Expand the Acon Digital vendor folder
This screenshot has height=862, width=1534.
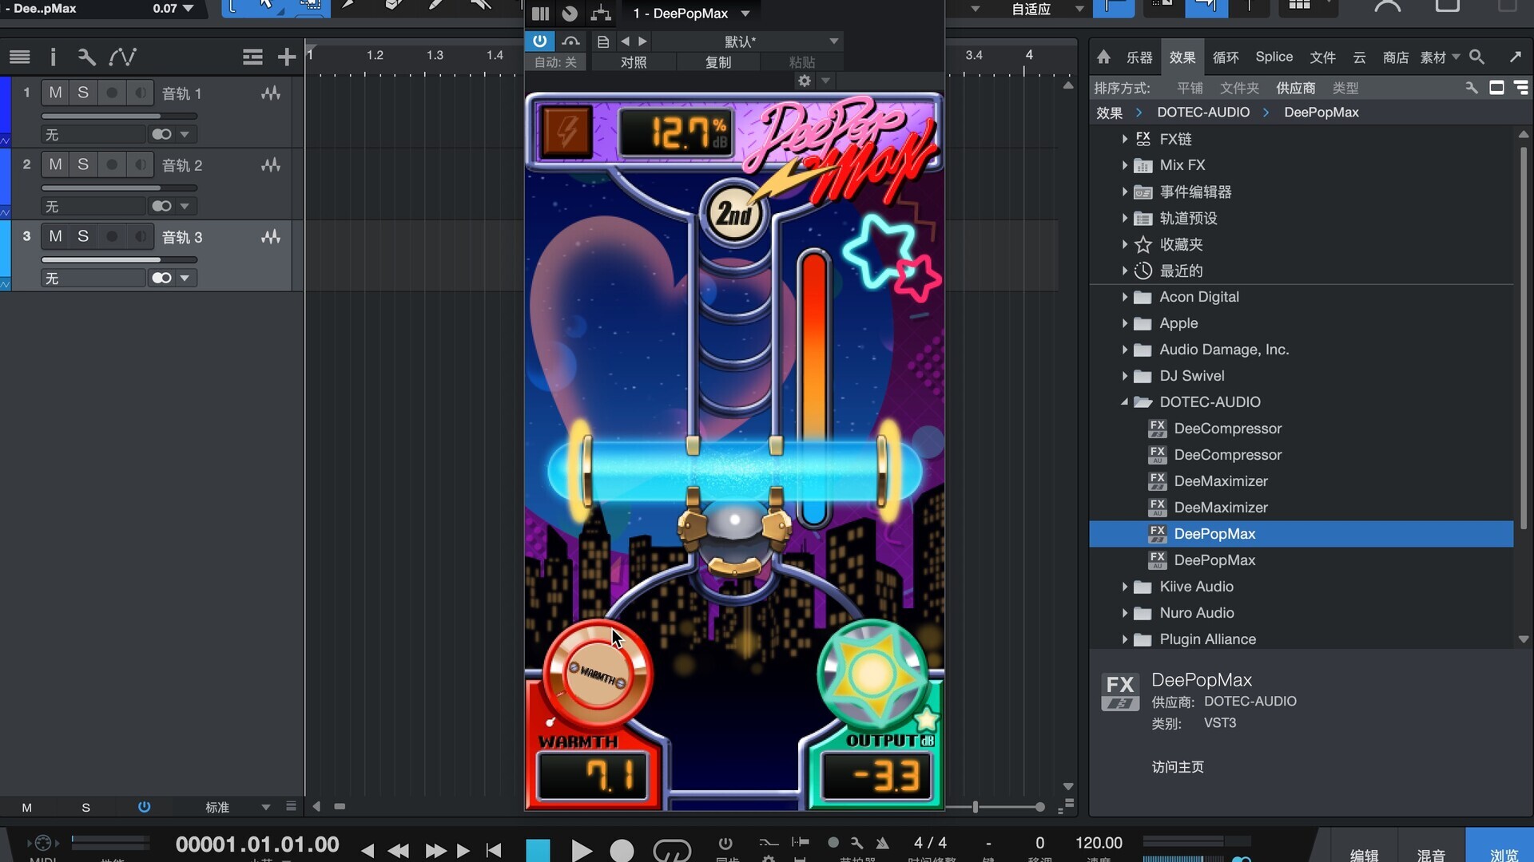tap(1124, 297)
